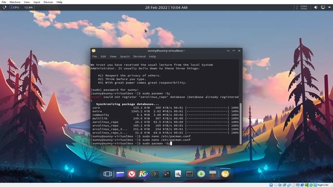333x187 pixels.
Task: Open the application launcher in the top panel
Action: pos(4,7)
